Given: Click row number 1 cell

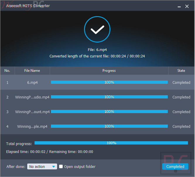Looking at the screenshot, I should pyautogui.click(x=7, y=83).
